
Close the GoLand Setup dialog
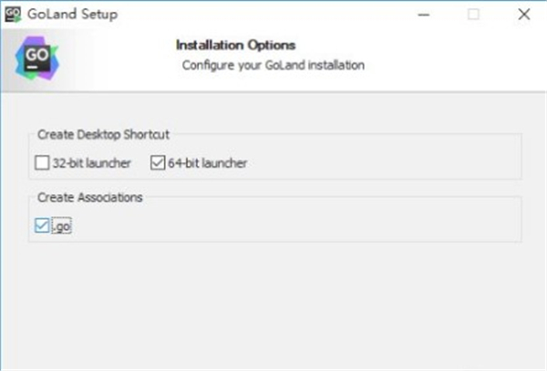(x=523, y=15)
